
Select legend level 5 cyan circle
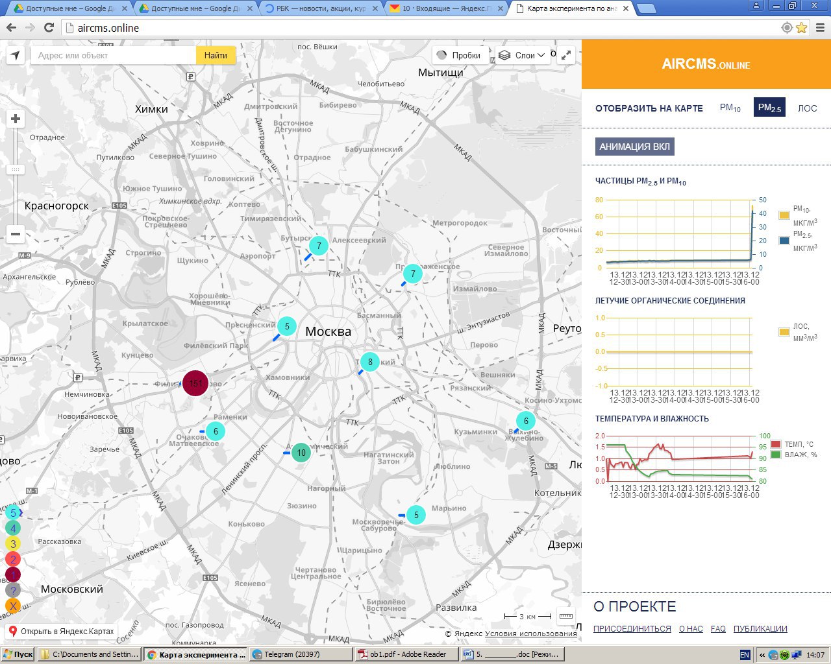tap(13, 513)
